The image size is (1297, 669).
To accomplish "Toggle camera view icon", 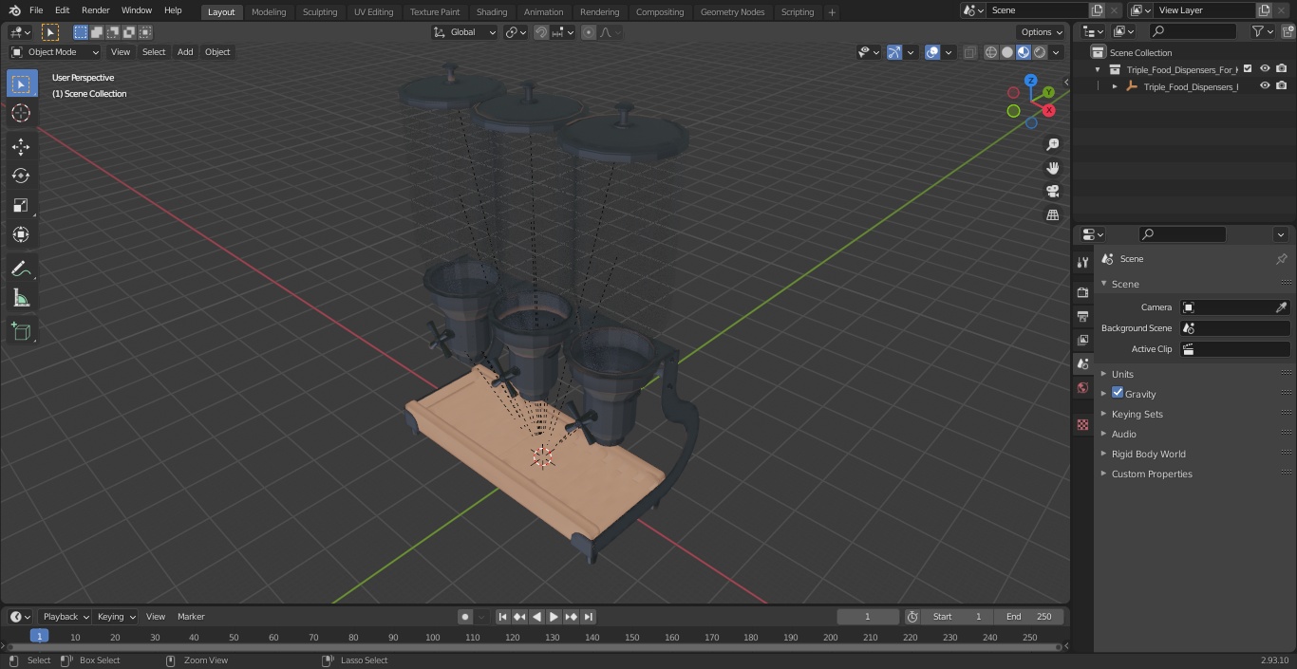I will click(x=1052, y=192).
